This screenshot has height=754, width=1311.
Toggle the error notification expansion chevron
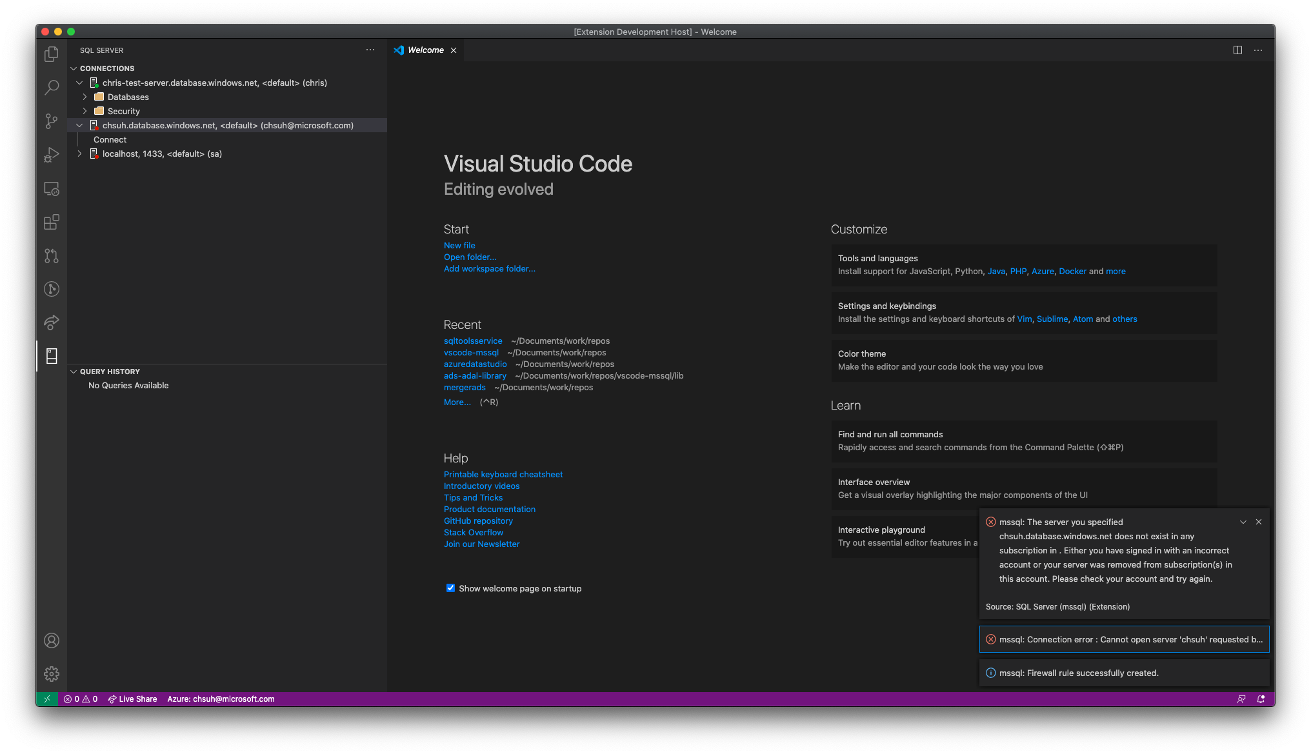click(1243, 521)
